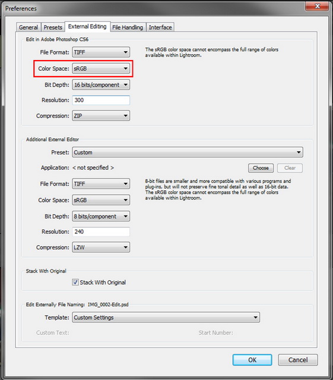The width and height of the screenshot is (333, 380).
Task: Open the ZIP Compression dropdown
Action: tap(101, 116)
